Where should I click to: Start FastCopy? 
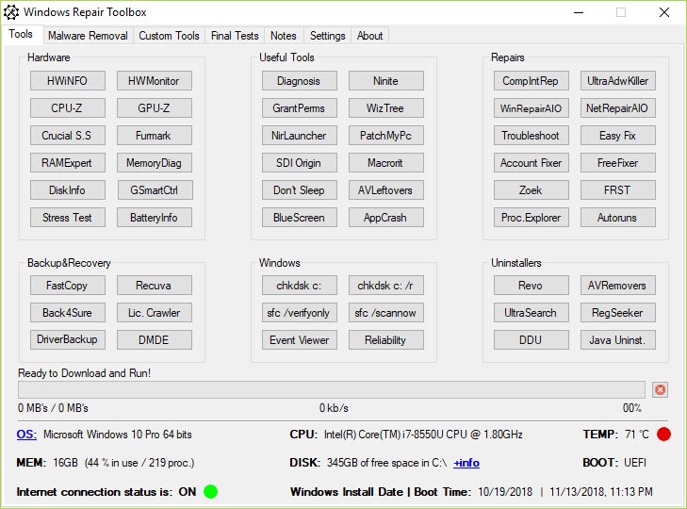(68, 286)
